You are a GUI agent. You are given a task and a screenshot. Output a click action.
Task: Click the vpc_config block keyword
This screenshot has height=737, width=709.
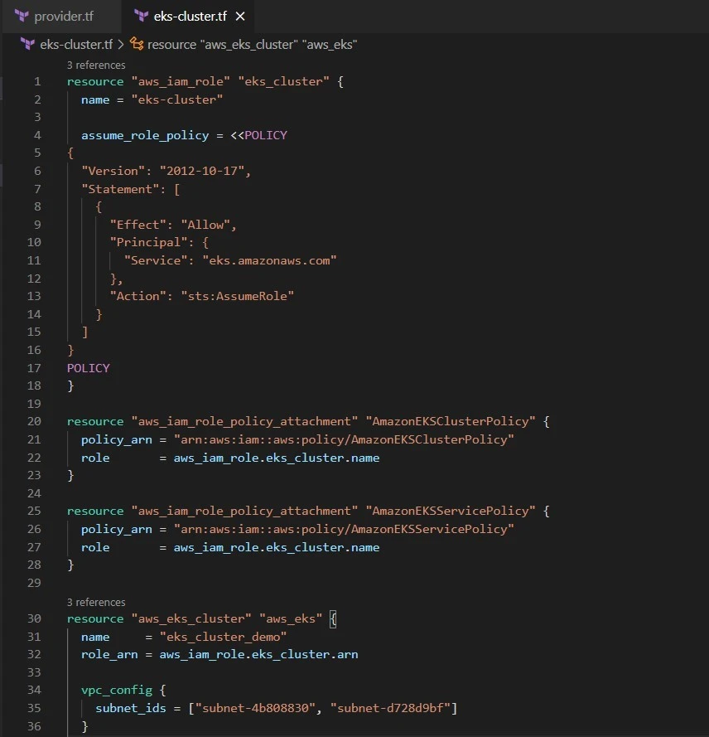pyautogui.click(x=112, y=690)
